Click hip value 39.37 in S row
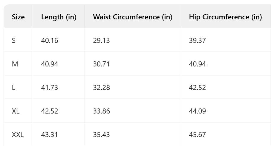The image size is (271, 146). point(197,41)
